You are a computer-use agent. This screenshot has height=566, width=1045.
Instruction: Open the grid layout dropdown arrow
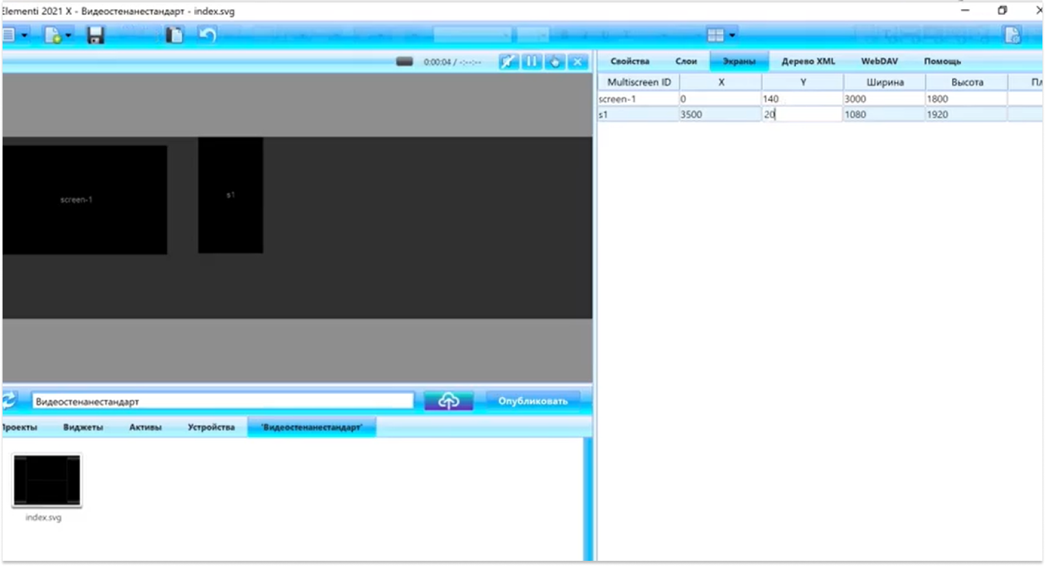732,36
